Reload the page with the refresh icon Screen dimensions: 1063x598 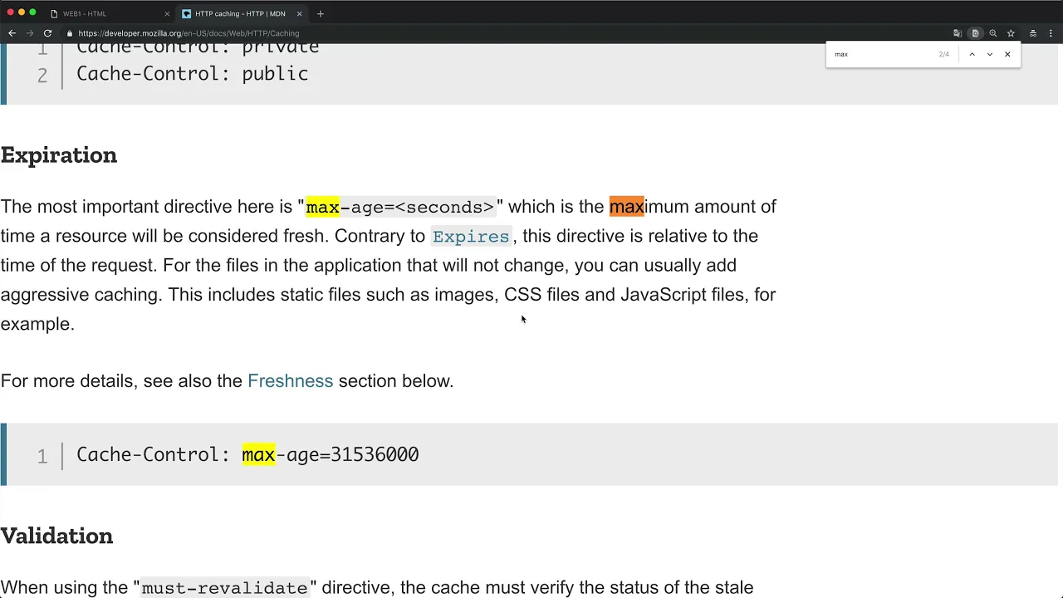pyautogui.click(x=47, y=33)
